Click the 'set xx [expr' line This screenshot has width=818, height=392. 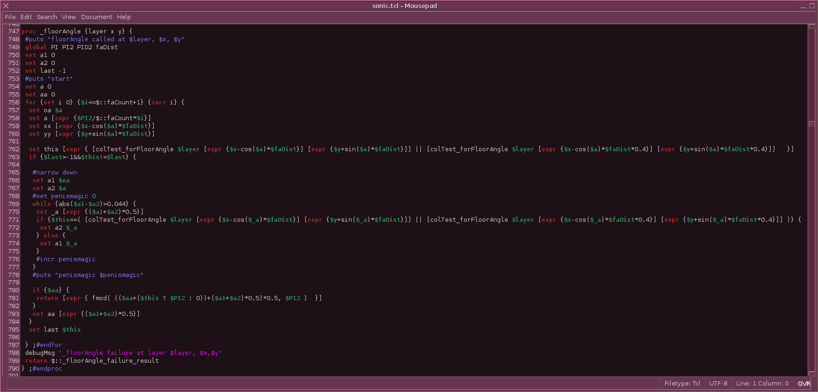point(92,126)
